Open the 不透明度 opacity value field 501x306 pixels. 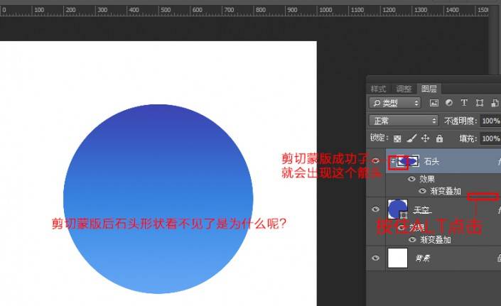(490, 121)
